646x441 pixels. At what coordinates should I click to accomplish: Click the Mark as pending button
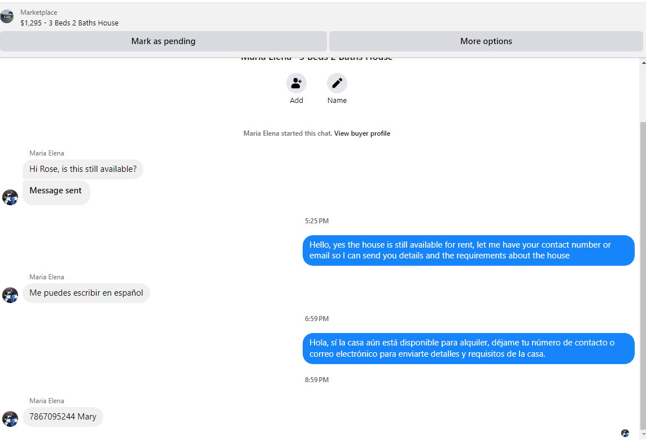coord(163,41)
